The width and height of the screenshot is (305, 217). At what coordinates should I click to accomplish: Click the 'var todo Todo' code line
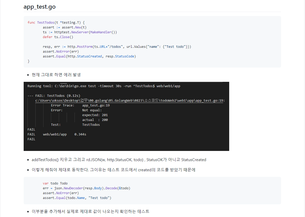pyautogui.click(x=55, y=183)
